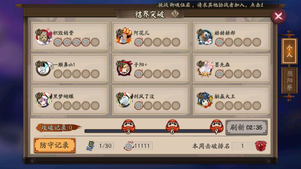Challenge the 一颗鼻sh1 barrier card

(x=70, y=68)
